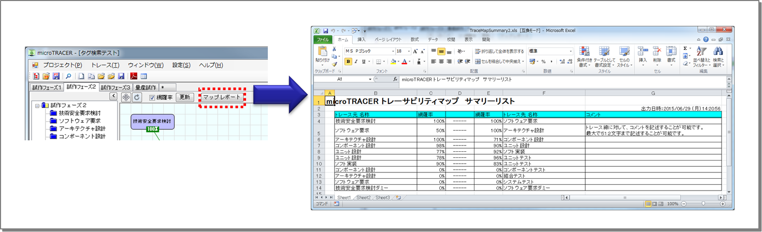Click the Format Painter brush icon in Excel
Image resolution: width=762 pixels, height=232 pixels.
pyautogui.click(x=335, y=64)
